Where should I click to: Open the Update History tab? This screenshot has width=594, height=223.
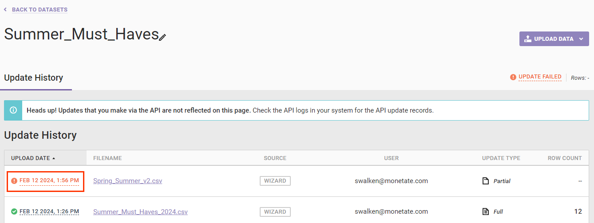(34, 78)
